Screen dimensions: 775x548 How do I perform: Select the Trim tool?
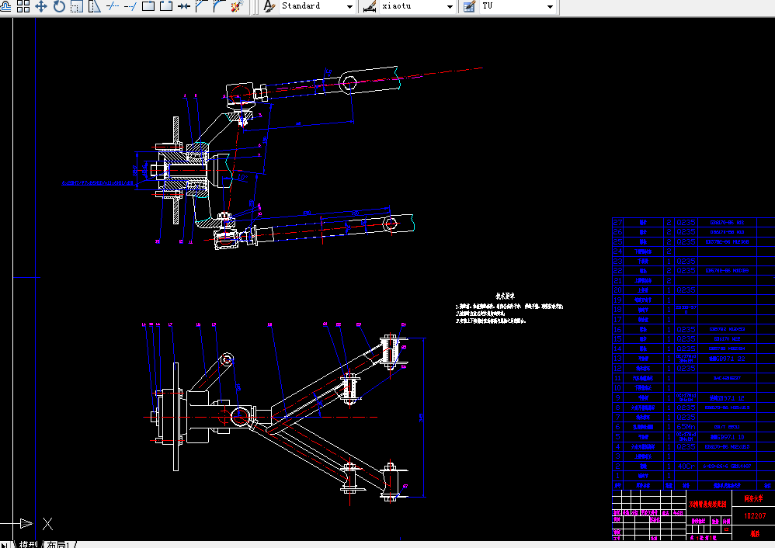click(x=112, y=6)
